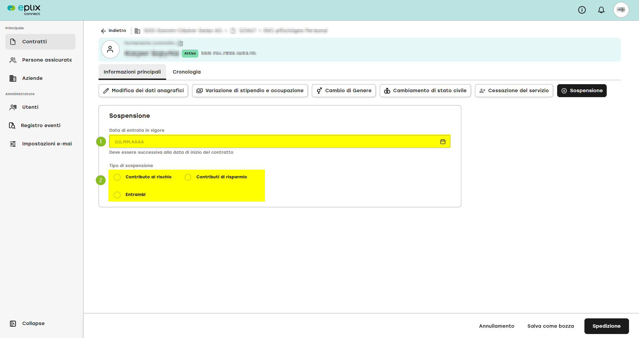639x338 pixels.
Task: Click the Impostazioni e-mail sliders icon
Action: pos(13,144)
